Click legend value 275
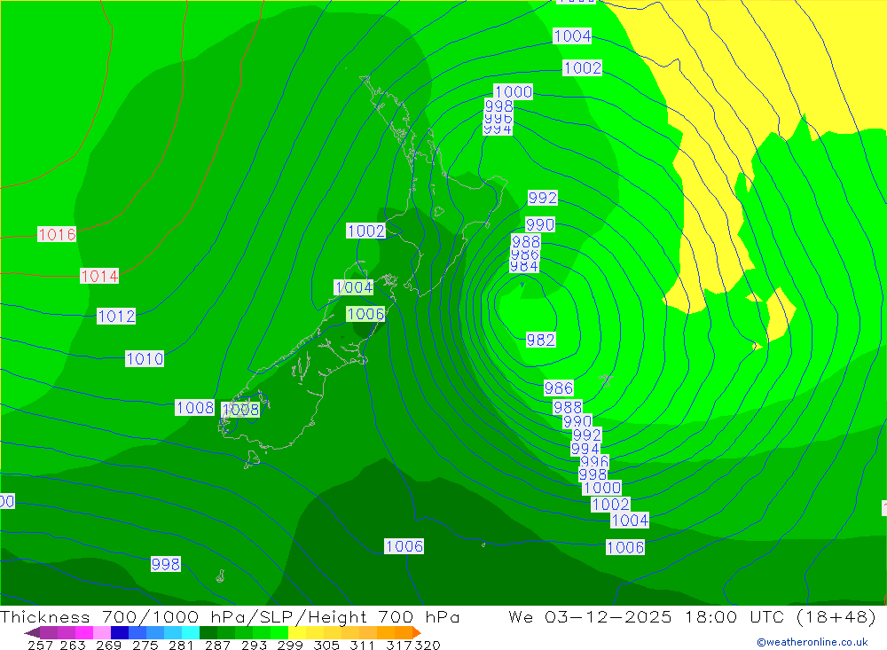The height and width of the screenshot is (650, 887). tap(145, 645)
